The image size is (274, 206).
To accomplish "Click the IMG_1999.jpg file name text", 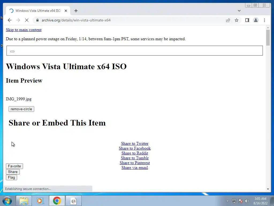I will [x=19, y=99].
